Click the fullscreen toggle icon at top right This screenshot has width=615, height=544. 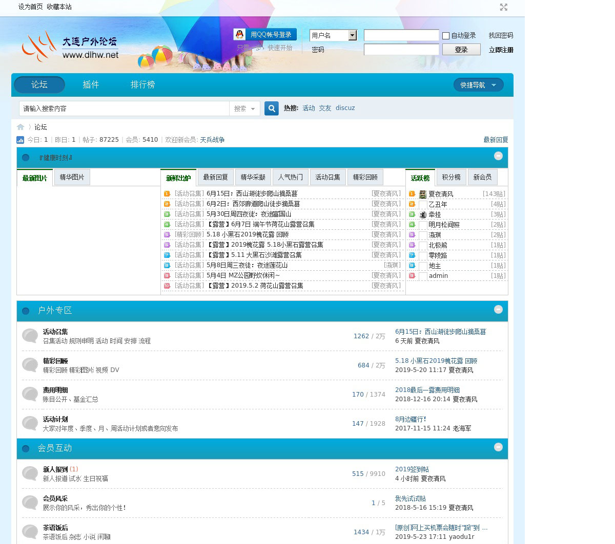tap(503, 7)
